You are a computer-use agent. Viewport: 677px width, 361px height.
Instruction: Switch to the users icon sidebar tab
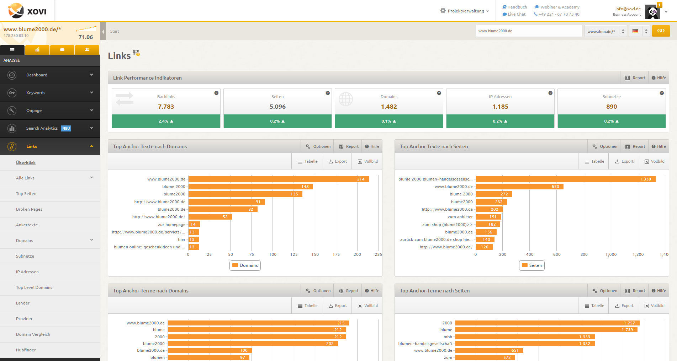pyautogui.click(x=87, y=50)
